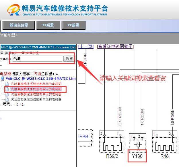Click the 1,0 RDGN wire label above Y130
Image resolution: width=179 pixels, height=167 pixels.
142,117
